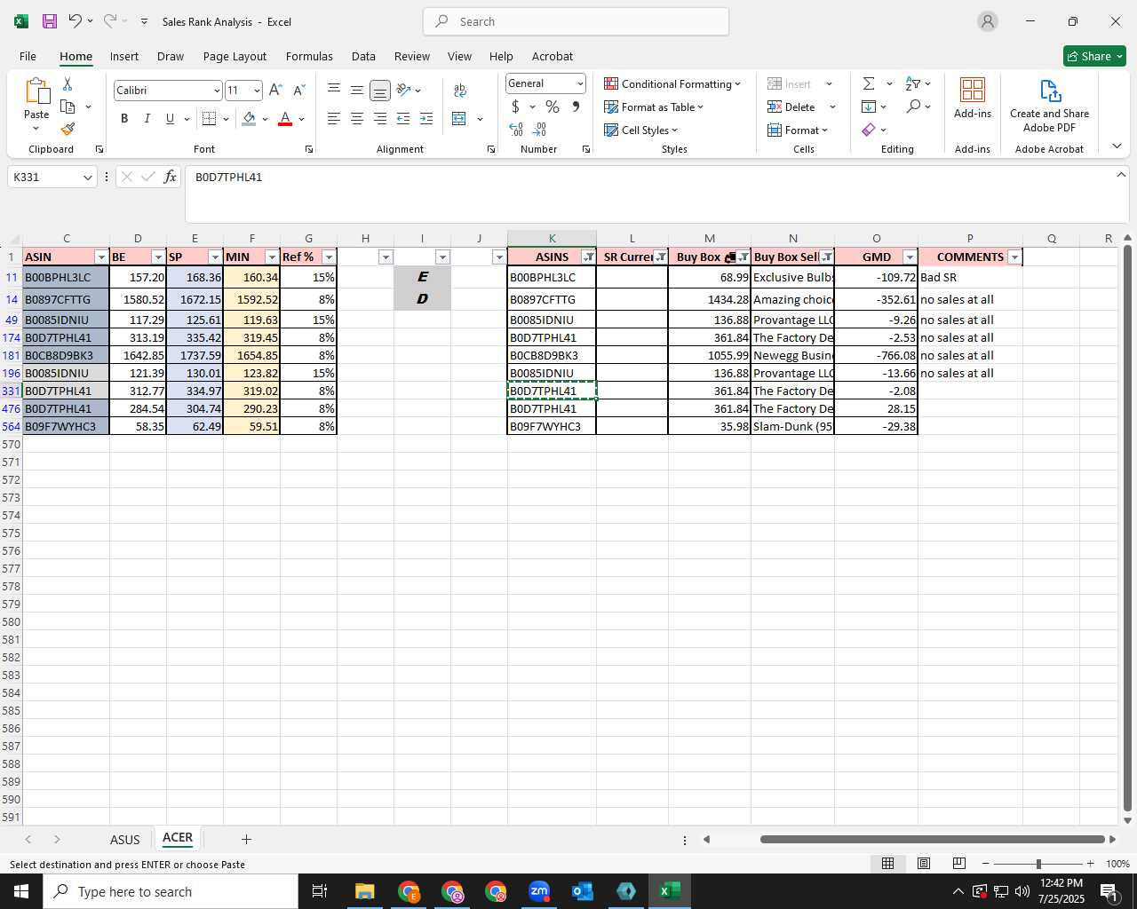Open the File menu
Viewport: 1137px width, 909px height.
(x=28, y=56)
